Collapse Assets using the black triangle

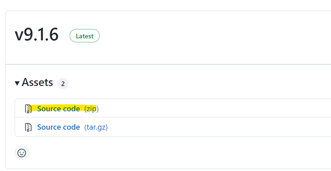(x=17, y=83)
